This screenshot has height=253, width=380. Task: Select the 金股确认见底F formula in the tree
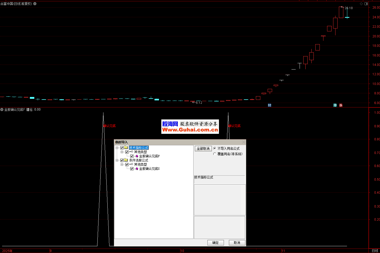[x=149, y=156]
